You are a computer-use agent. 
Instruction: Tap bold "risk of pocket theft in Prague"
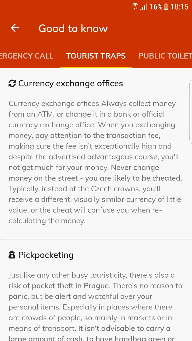coord(59,286)
